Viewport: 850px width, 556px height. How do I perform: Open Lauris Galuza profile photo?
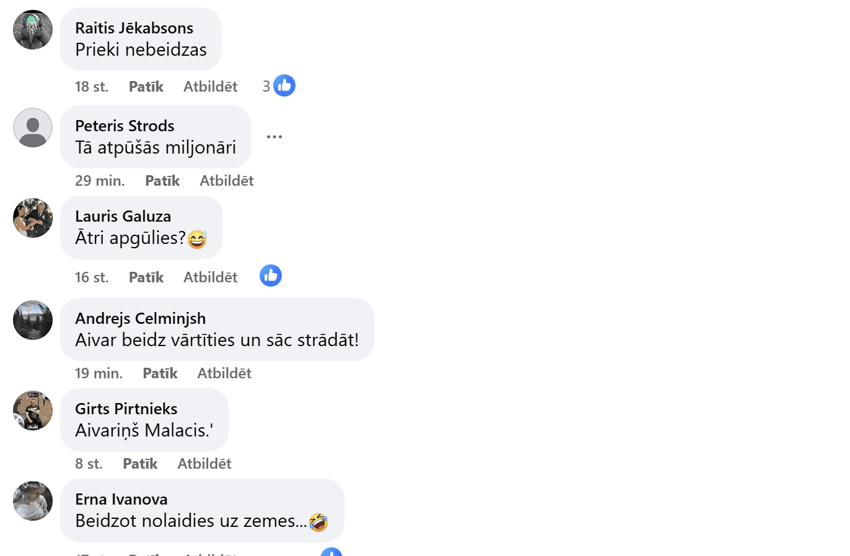tap(33, 218)
